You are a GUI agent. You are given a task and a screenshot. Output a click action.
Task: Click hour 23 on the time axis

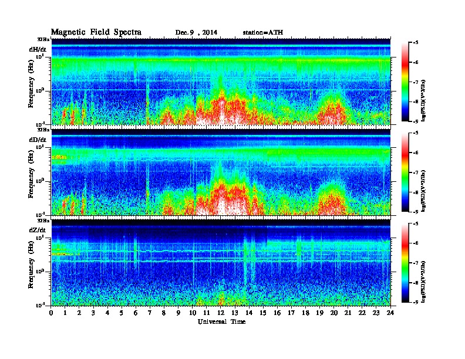[376, 313]
